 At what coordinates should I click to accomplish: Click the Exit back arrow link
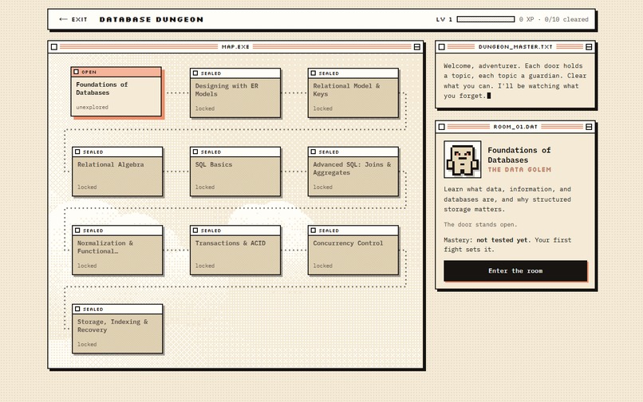point(73,19)
